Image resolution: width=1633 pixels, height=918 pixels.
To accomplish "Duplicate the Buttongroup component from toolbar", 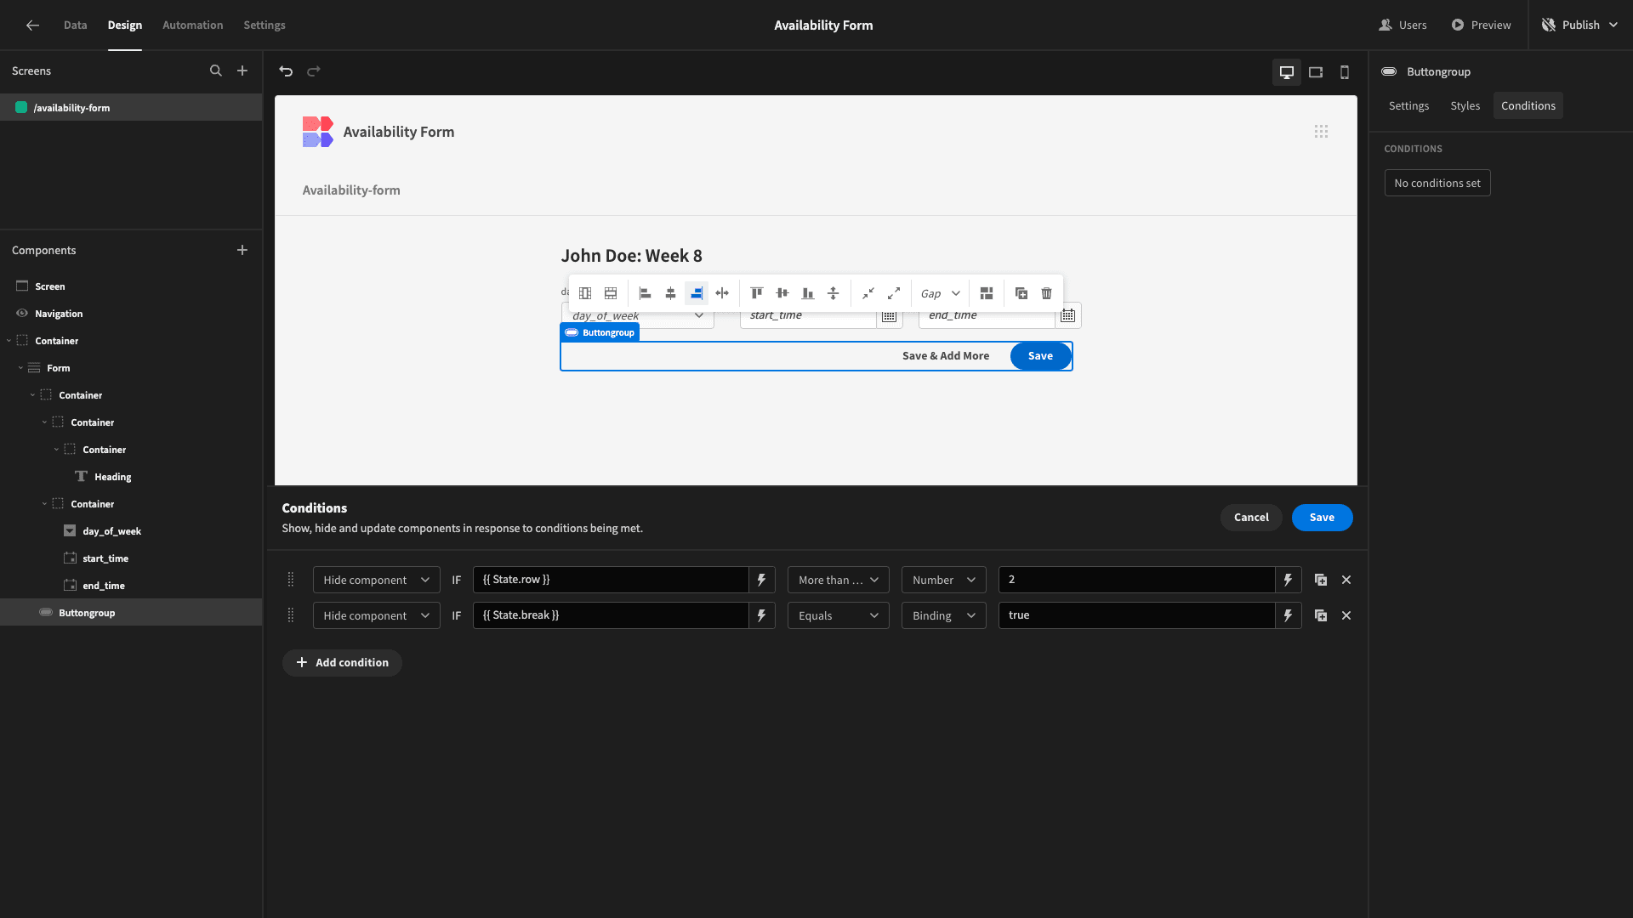I will 1021,293.
